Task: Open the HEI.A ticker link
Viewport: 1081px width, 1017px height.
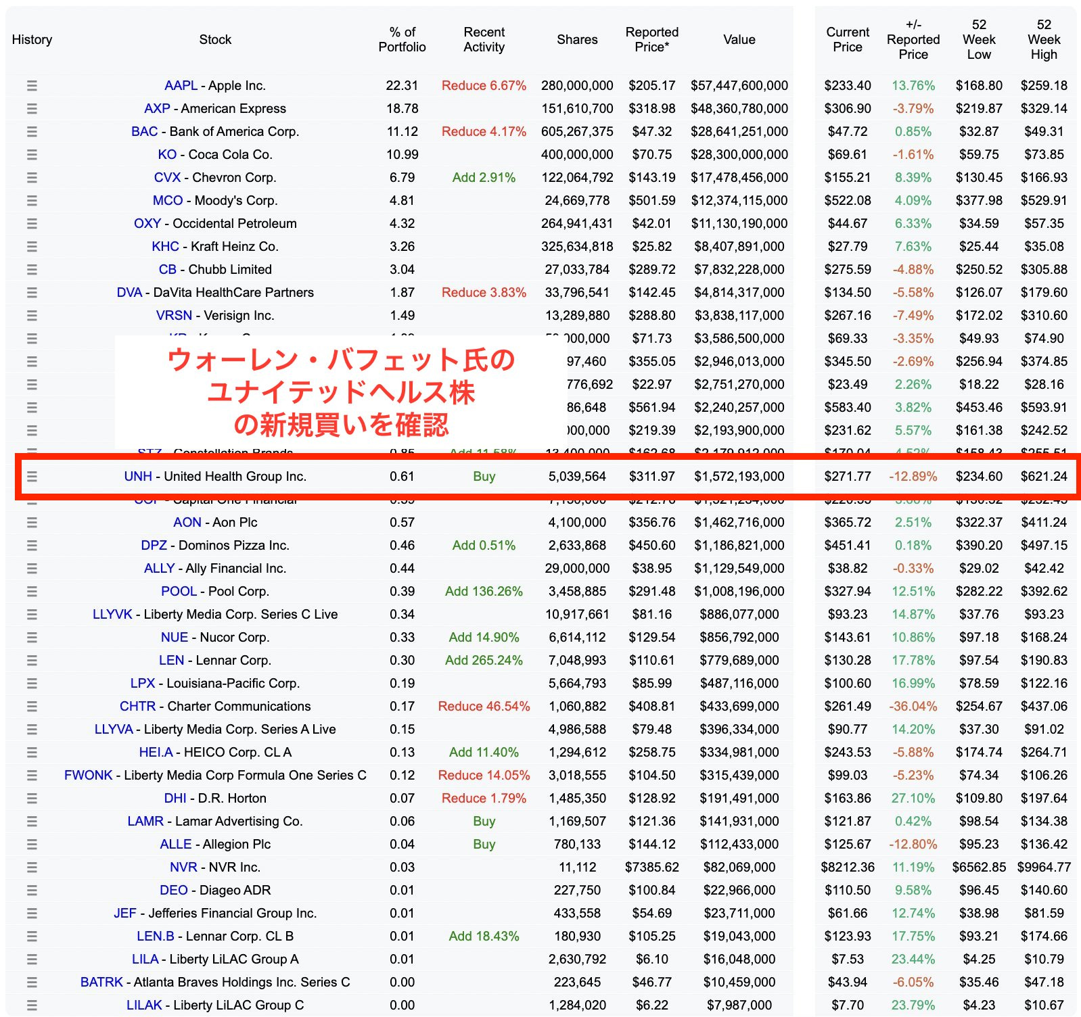Action: pyautogui.click(x=156, y=753)
